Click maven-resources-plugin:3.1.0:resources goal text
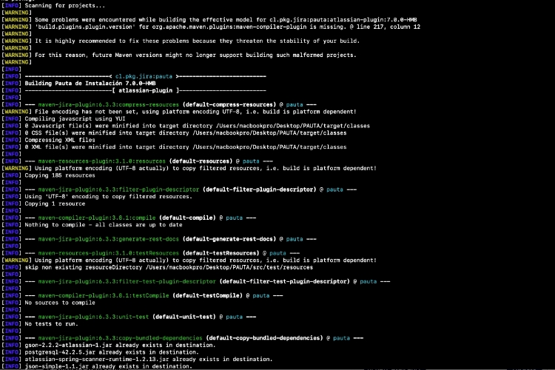The width and height of the screenshot is (555, 370). pyautogui.click(x=102, y=161)
